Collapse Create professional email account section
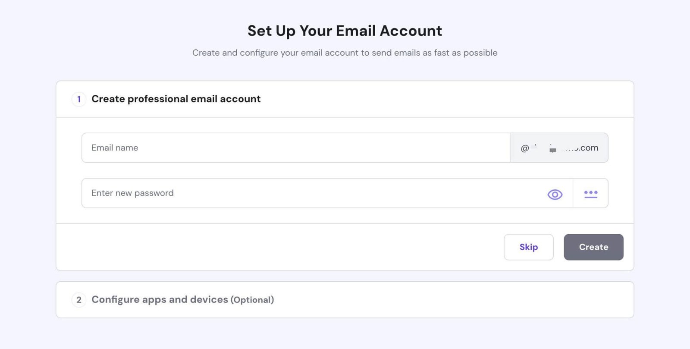This screenshot has height=349, width=690. click(x=345, y=99)
